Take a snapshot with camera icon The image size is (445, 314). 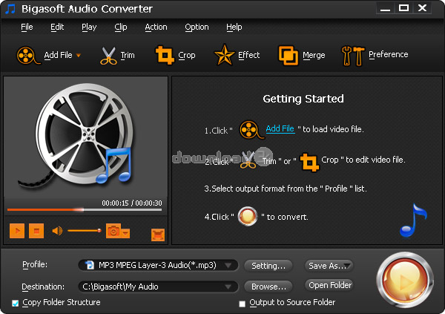pos(113,231)
